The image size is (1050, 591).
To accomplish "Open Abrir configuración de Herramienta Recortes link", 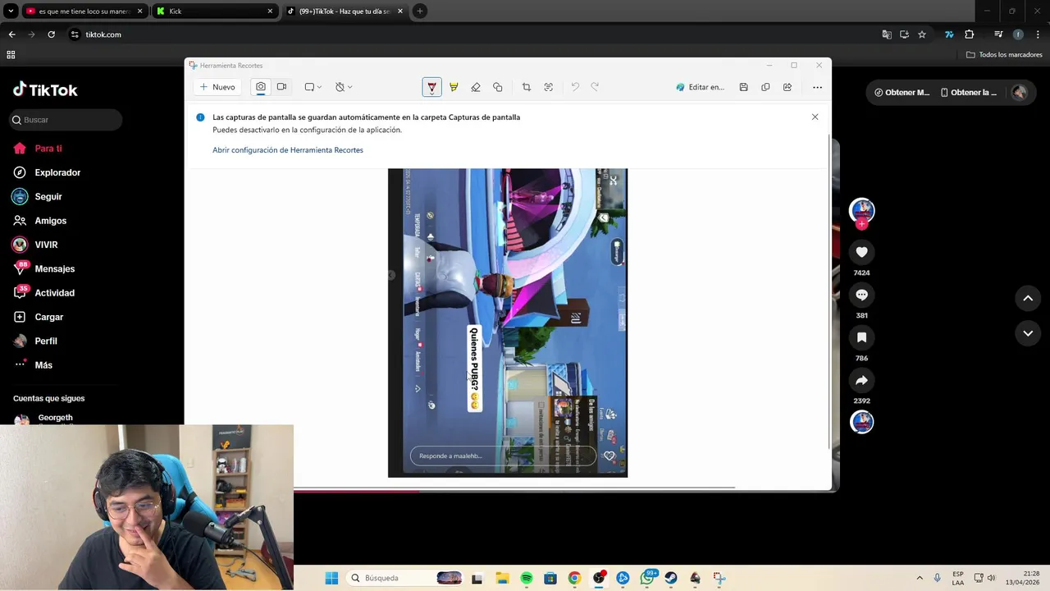I will pos(288,150).
